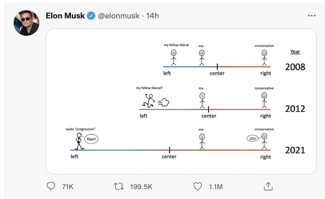
Task: Click the blue verified badge
Action: pos(91,16)
